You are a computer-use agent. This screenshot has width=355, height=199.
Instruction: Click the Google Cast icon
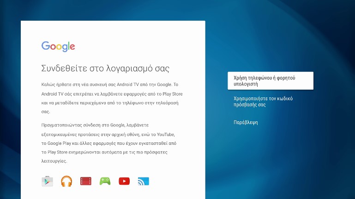(144, 181)
